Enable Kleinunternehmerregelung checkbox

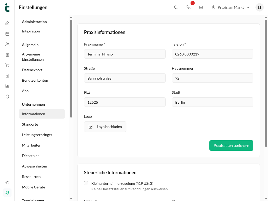coord(86,183)
